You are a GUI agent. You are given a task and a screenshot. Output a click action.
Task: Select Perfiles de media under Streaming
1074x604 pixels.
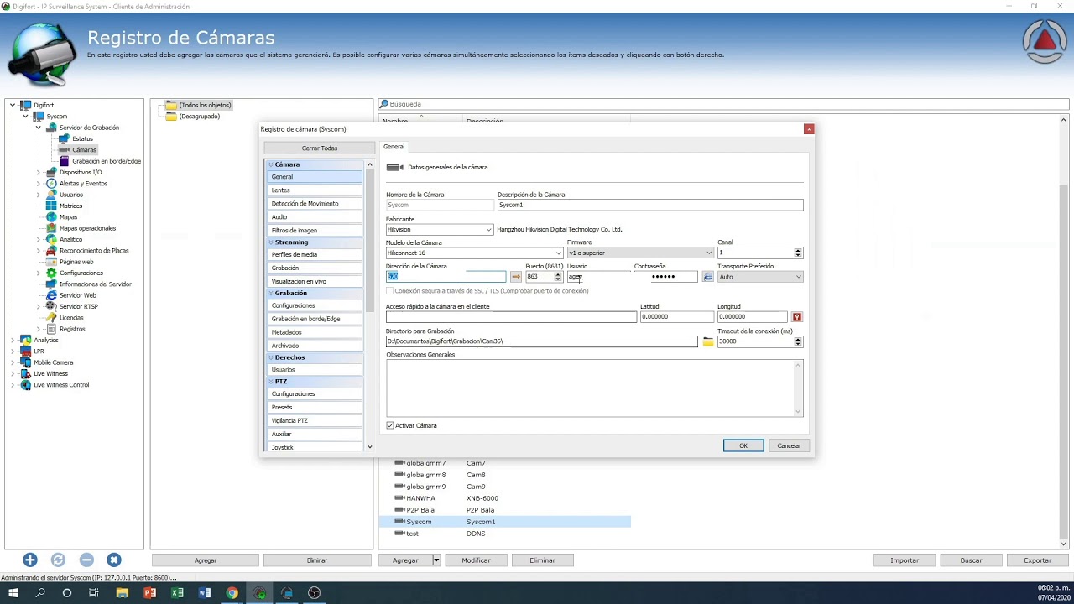tap(295, 254)
